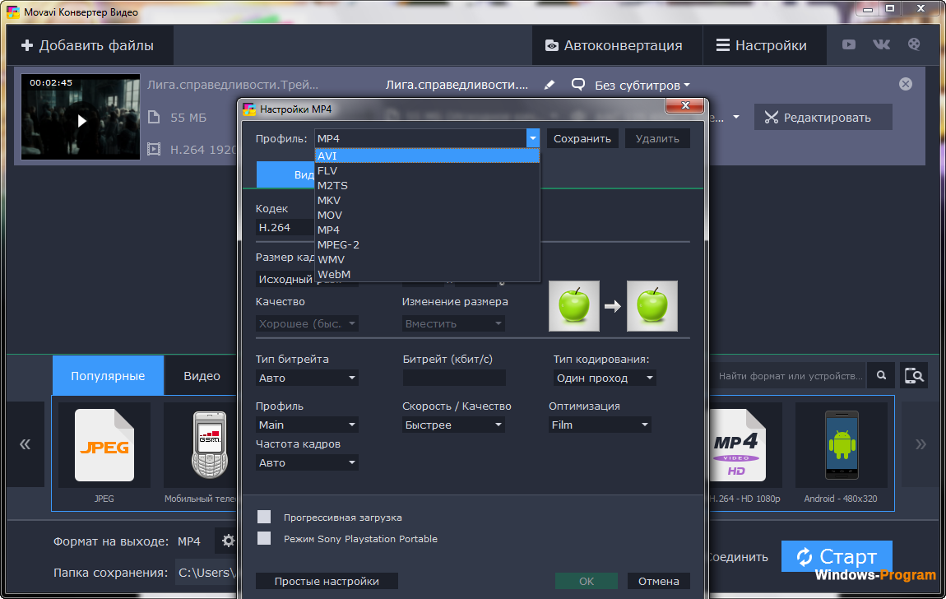This screenshot has width=946, height=599.
Task: Open the VK social icon
Action: [x=881, y=44]
